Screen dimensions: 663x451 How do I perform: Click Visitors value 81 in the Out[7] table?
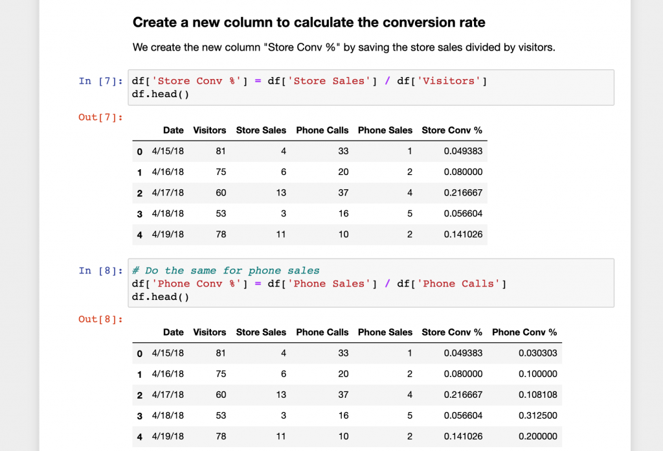pyautogui.click(x=221, y=151)
